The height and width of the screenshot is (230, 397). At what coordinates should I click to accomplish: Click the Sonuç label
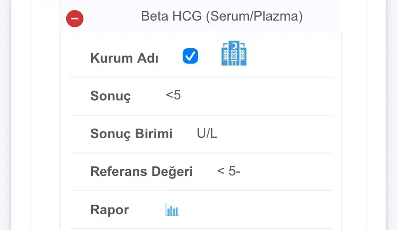pos(111,96)
